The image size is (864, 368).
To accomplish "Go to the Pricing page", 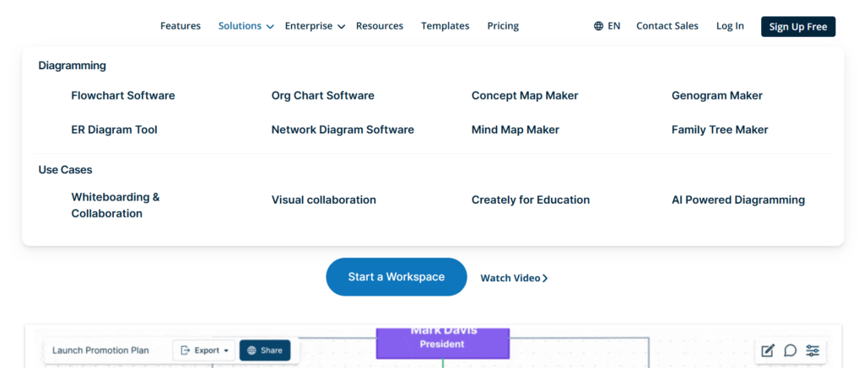I will (x=503, y=26).
